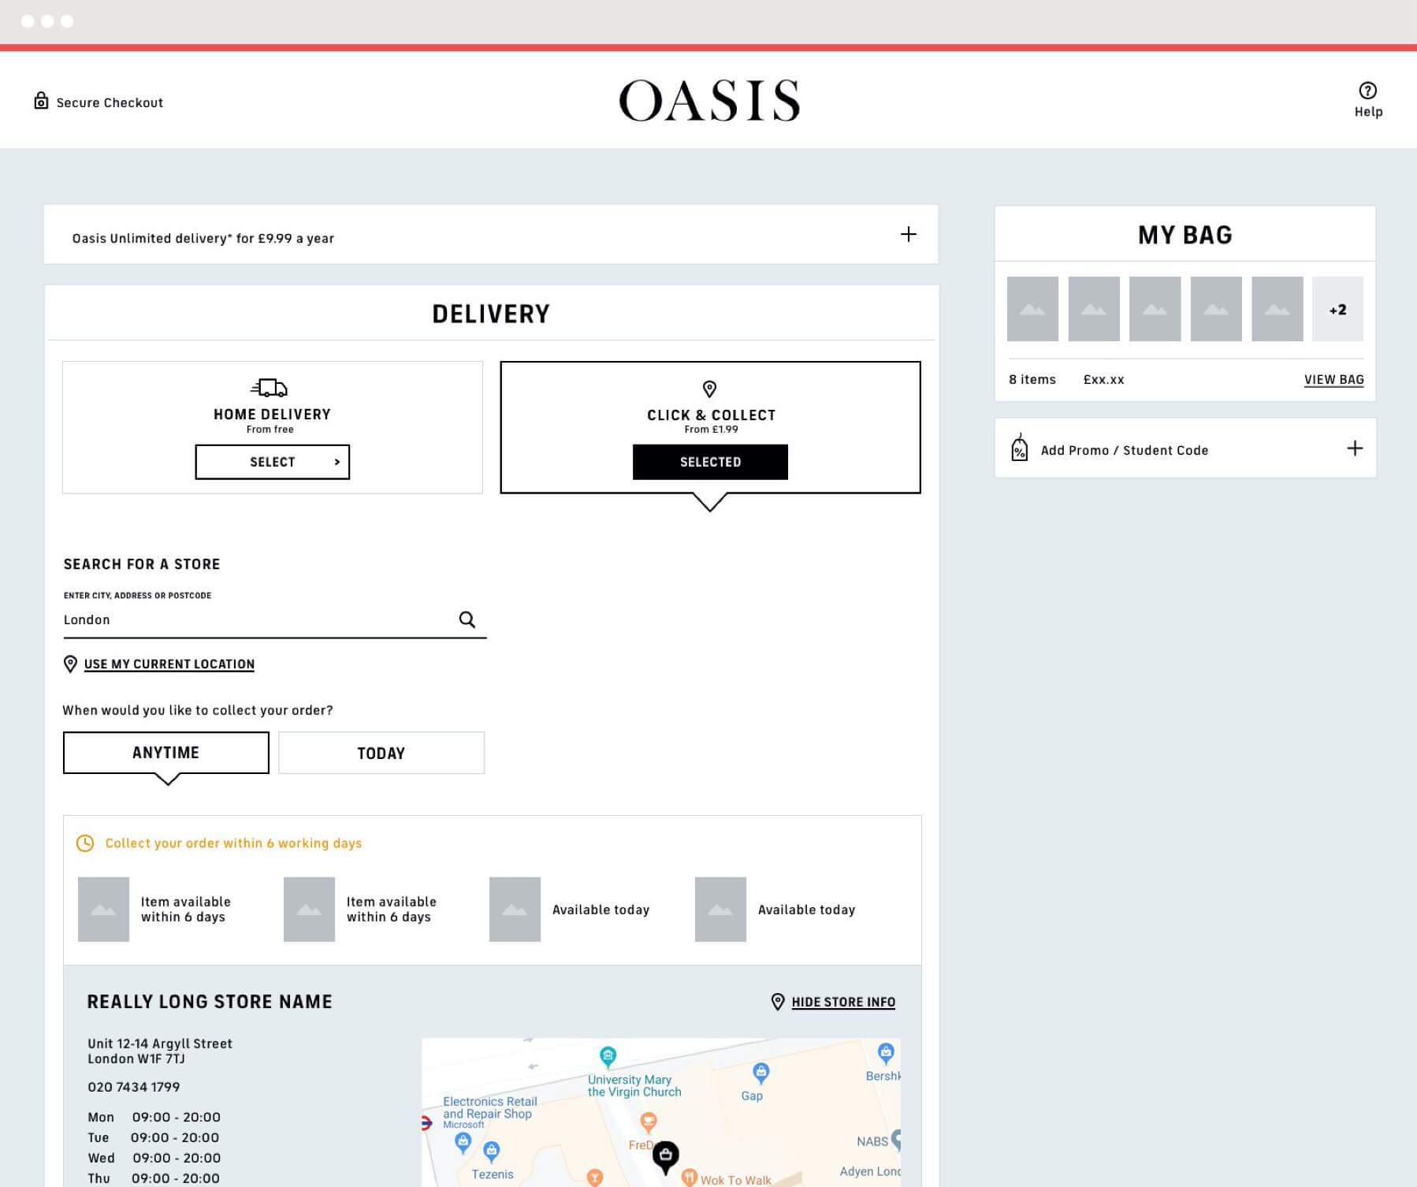Click the Wok To Walk marker on map

(x=690, y=1178)
